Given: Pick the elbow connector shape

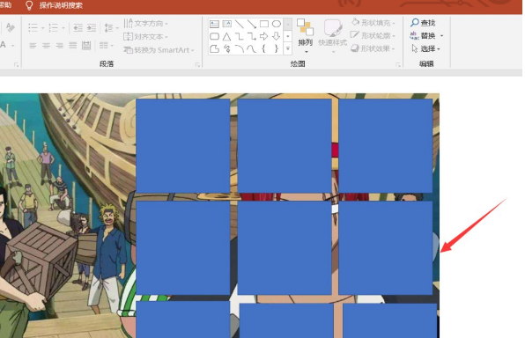Looking at the screenshot, I should pyautogui.click(x=239, y=36).
